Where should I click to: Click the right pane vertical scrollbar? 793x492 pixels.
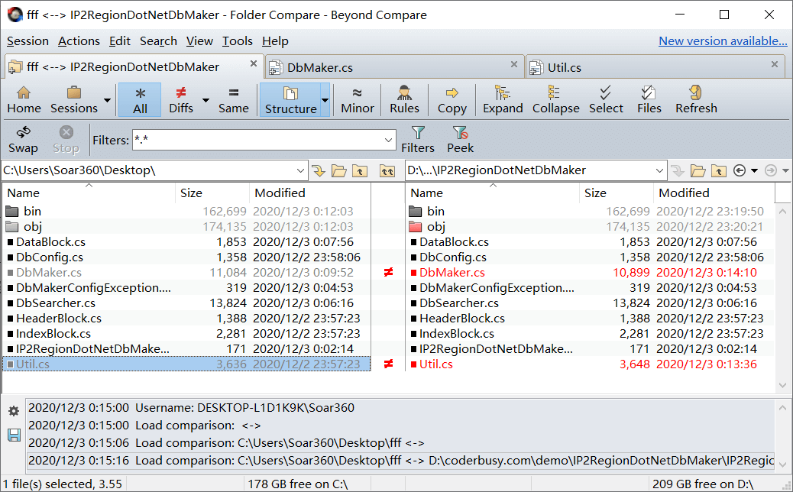click(782, 298)
